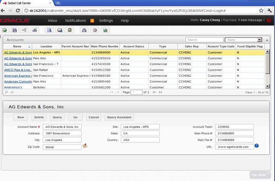Go back in browser history

point(3,11)
